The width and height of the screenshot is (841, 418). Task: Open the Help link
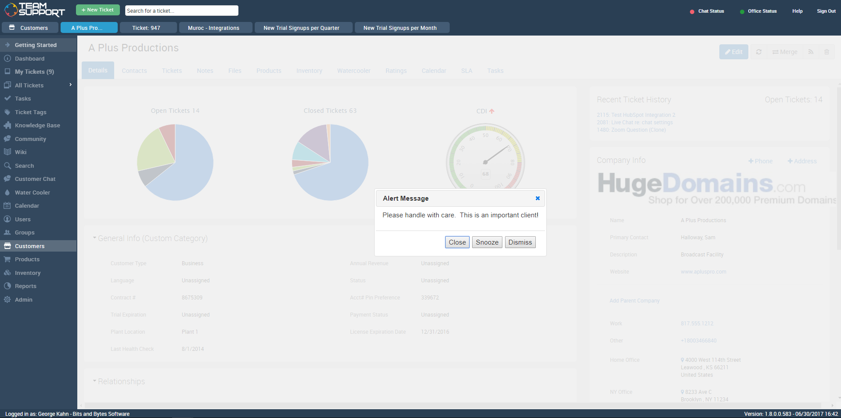797,11
